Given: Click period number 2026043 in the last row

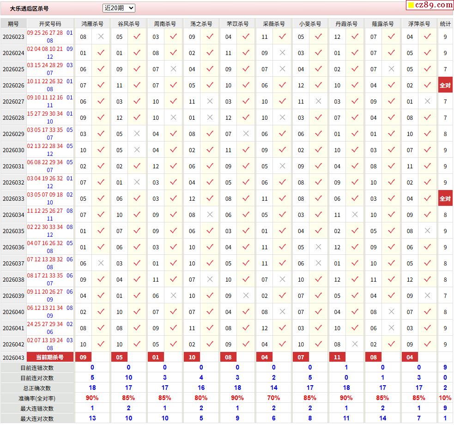Looking at the screenshot, I should [13, 357].
